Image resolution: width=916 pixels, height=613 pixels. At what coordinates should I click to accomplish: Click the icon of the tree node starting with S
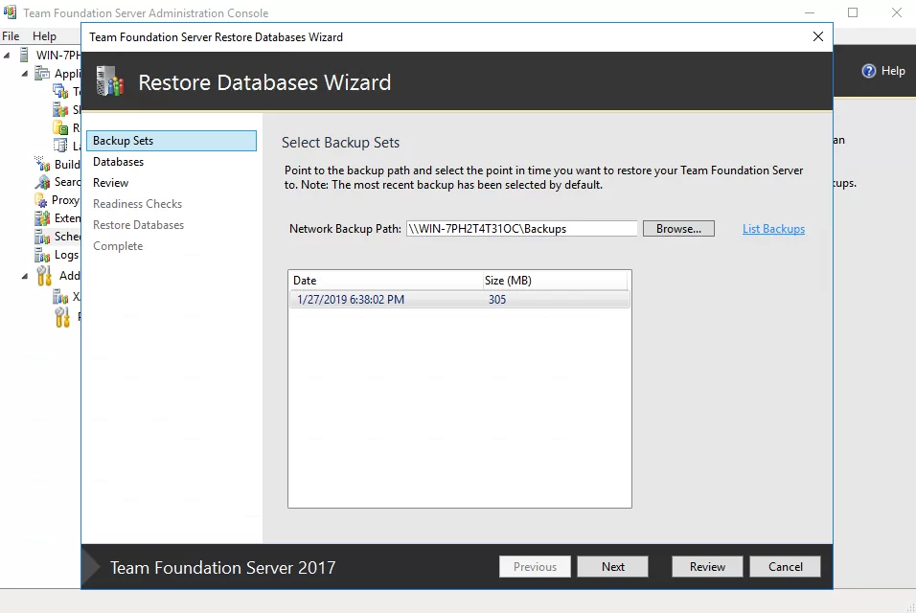pos(60,110)
